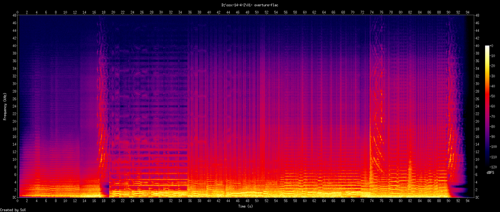Click '50' on the bottom time axis
The width and height of the screenshot is (500, 212).
pos(257,201)
